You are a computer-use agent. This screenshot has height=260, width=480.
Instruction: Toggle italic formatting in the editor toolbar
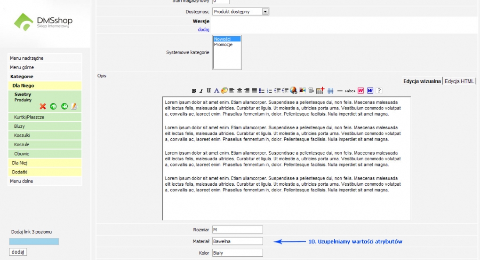coord(201,91)
